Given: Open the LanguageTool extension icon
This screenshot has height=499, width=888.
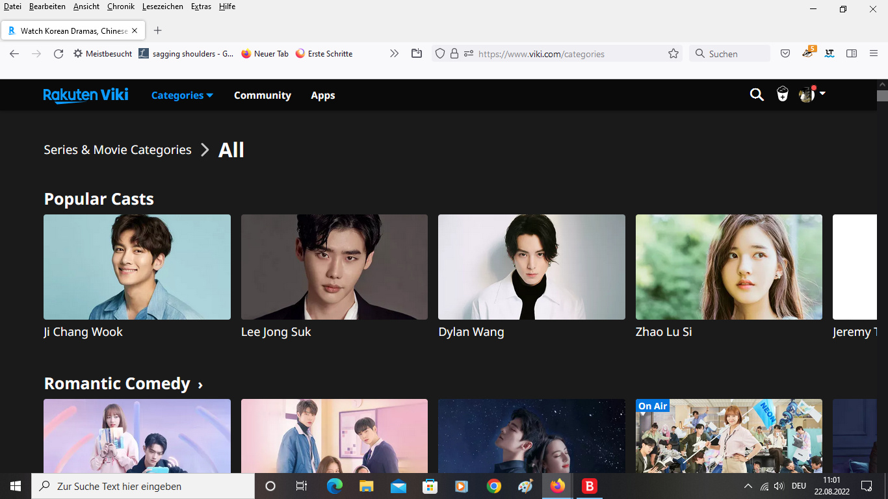Looking at the screenshot, I should pyautogui.click(x=829, y=54).
